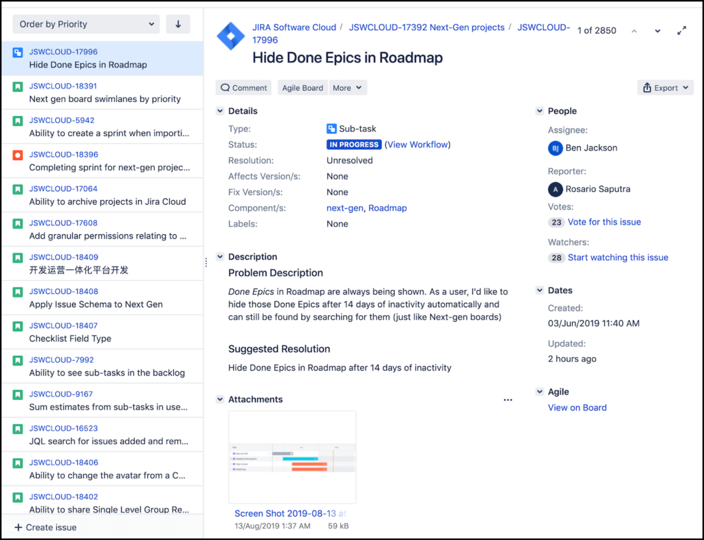Click the Agile Board tab button
The height and width of the screenshot is (540, 704).
pos(302,87)
